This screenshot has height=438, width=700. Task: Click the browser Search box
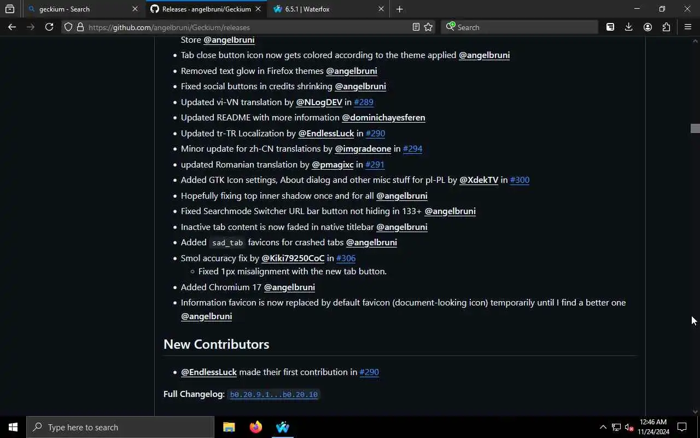[520, 27]
